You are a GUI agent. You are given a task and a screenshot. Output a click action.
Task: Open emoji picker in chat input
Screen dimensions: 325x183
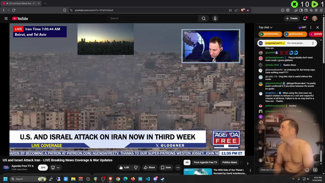[307, 170]
